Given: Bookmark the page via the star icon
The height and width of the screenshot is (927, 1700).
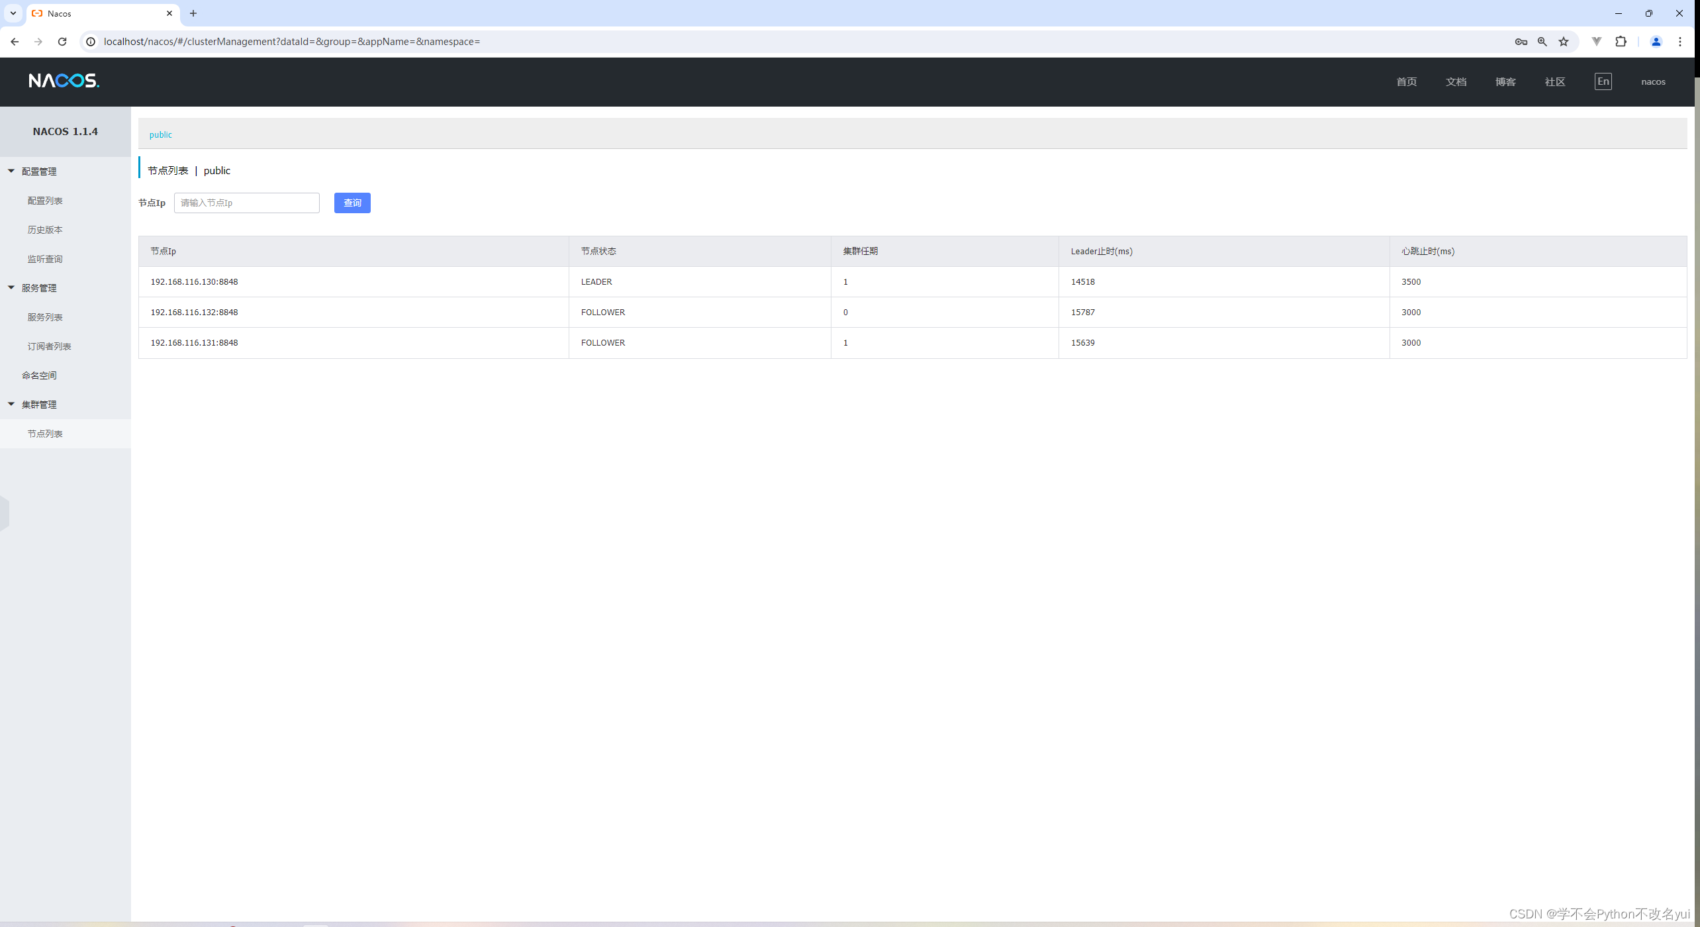Looking at the screenshot, I should click(x=1564, y=41).
